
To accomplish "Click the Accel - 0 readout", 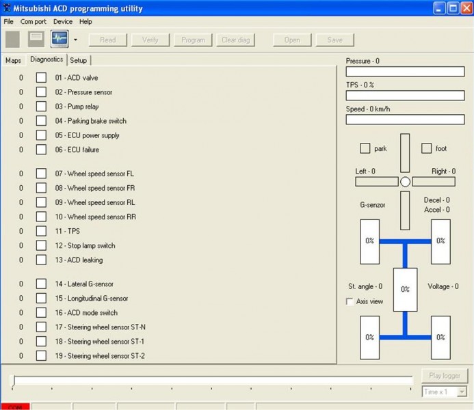I will click(x=437, y=210).
